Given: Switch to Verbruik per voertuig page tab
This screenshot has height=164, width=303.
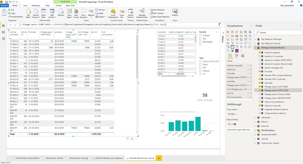Looking at the screenshot, I should (x=79, y=158).
